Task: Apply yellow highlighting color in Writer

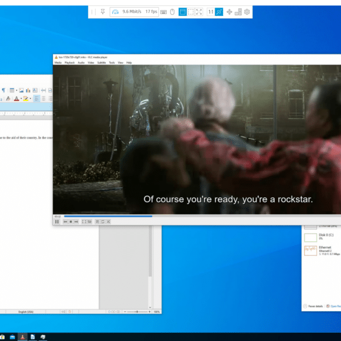Action: 26,99
